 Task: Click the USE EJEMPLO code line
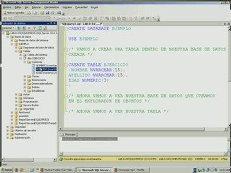pos(83,39)
